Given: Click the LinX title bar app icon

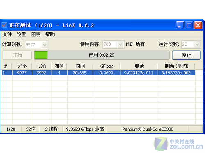Looking at the screenshot, I should [4, 25].
